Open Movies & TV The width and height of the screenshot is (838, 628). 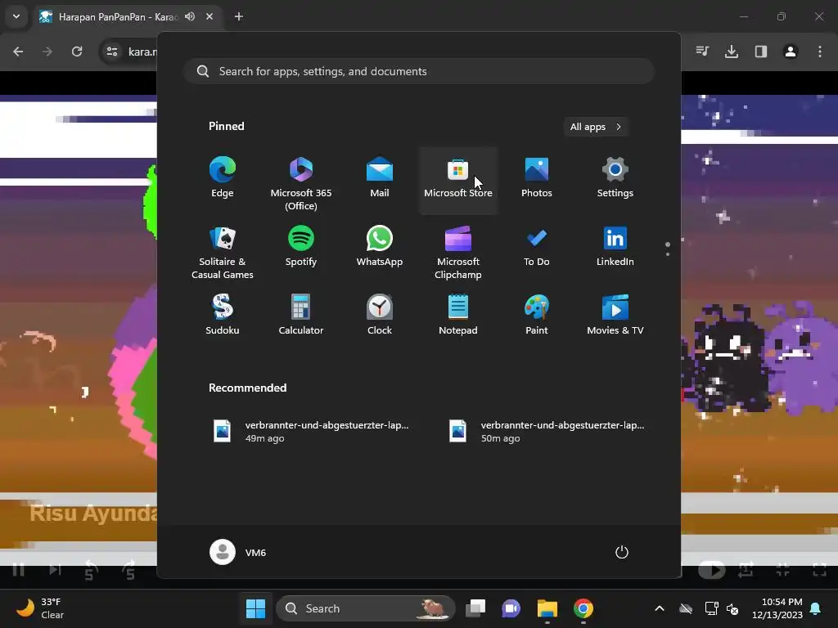615,316
